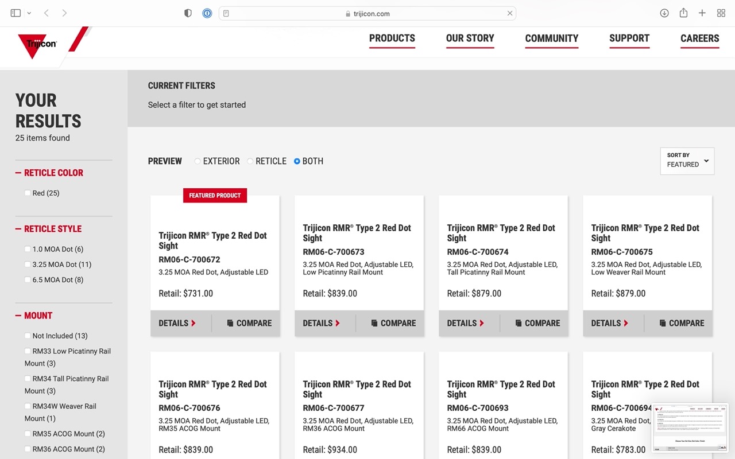Check the 1.0 MOA Dot filter
This screenshot has width=735, height=459.
pos(28,249)
